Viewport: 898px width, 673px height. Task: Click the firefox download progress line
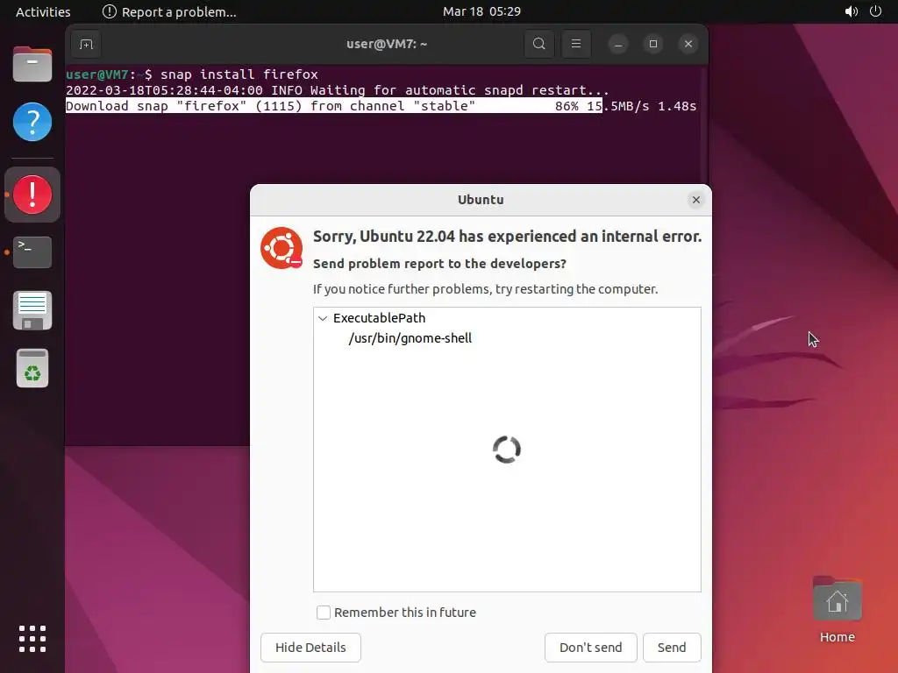click(x=381, y=106)
